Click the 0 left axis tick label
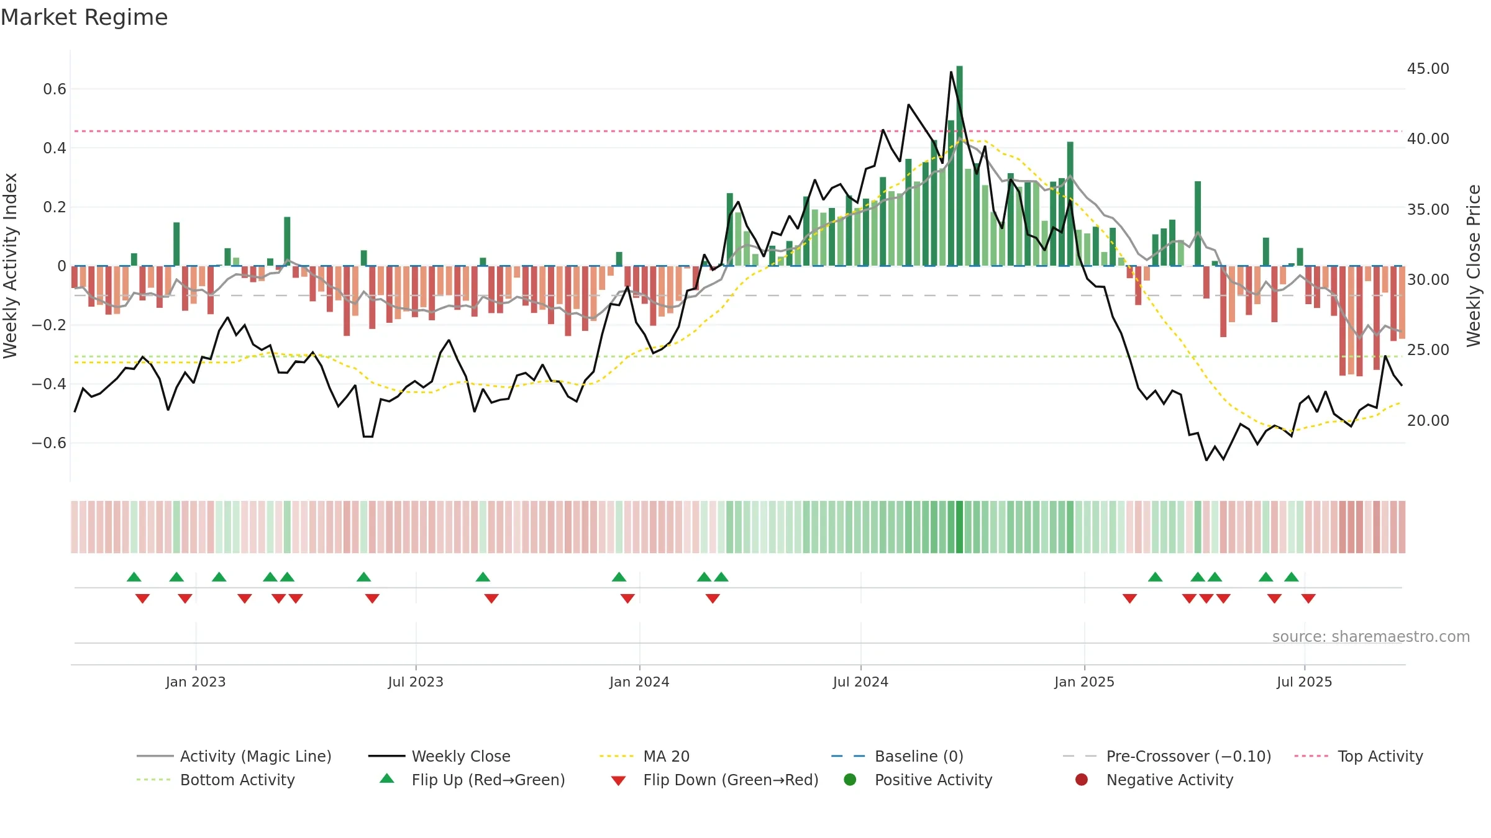Screen dimensions: 1491x838 coord(62,266)
